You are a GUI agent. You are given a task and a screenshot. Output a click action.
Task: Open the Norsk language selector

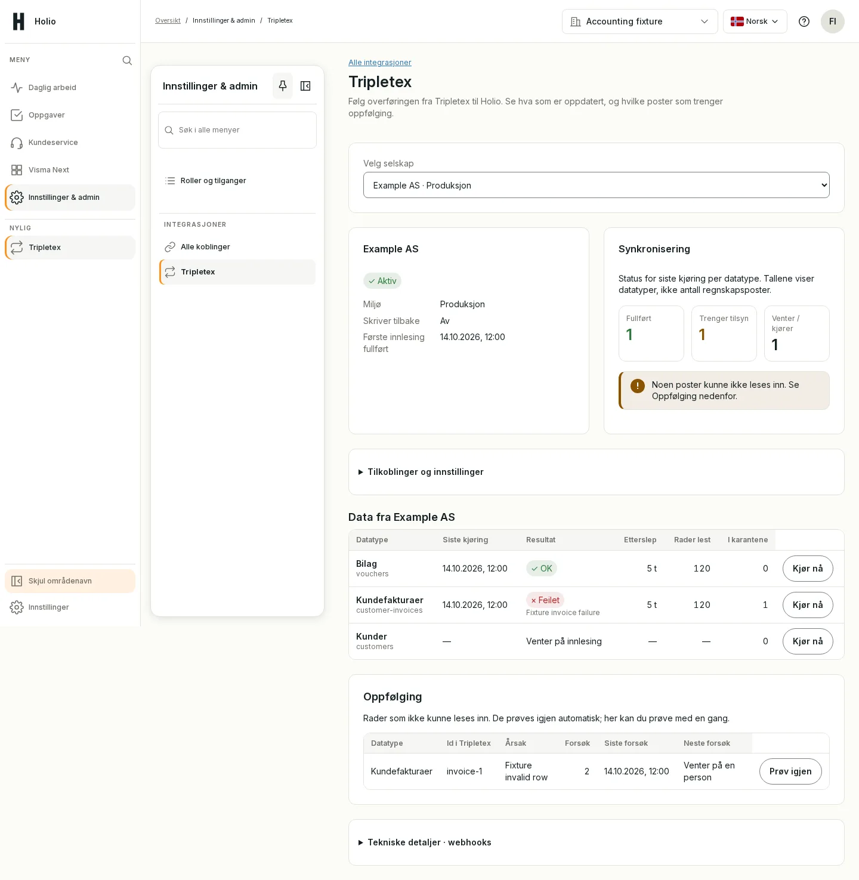tap(755, 21)
